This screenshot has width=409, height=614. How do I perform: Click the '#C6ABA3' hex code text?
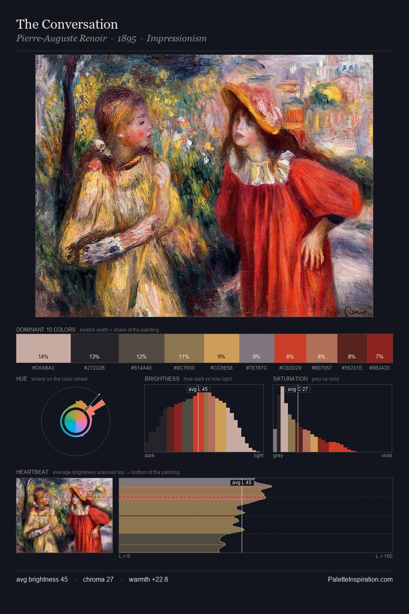(x=43, y=368)
